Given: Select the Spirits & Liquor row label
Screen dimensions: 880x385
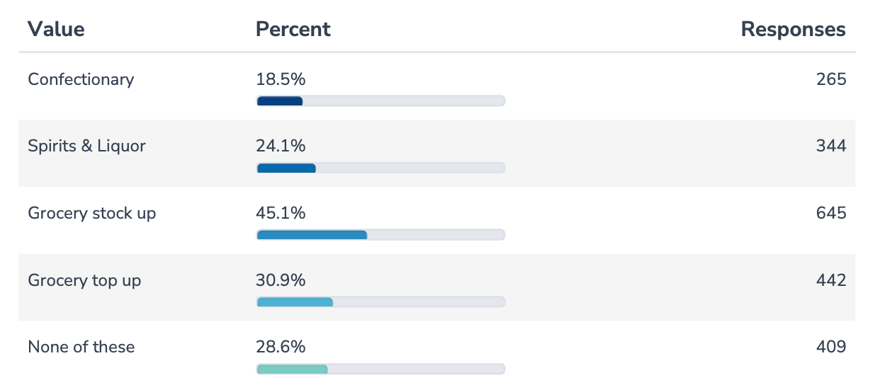Looking at the screenshot, I should (x=86, y=146).
